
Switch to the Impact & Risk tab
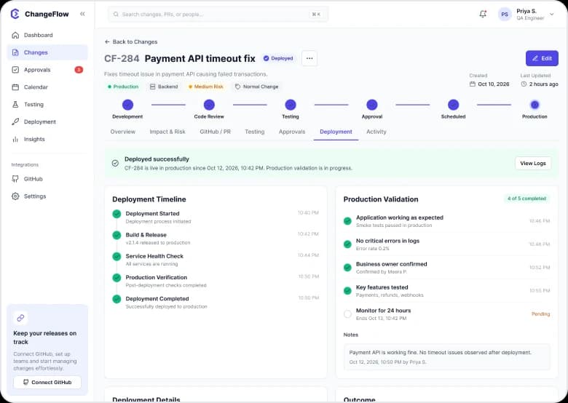[167, 132]
